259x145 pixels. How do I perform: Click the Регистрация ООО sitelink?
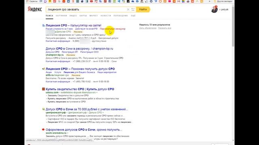[x=89, y=52]
